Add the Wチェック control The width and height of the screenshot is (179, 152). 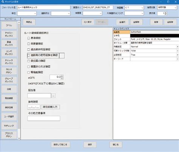point(9,126)
